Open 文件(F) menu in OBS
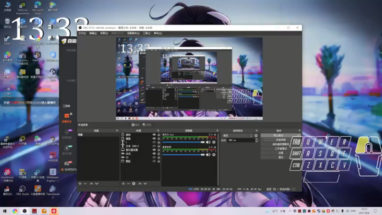382x215 pixels. coord(82,33)
